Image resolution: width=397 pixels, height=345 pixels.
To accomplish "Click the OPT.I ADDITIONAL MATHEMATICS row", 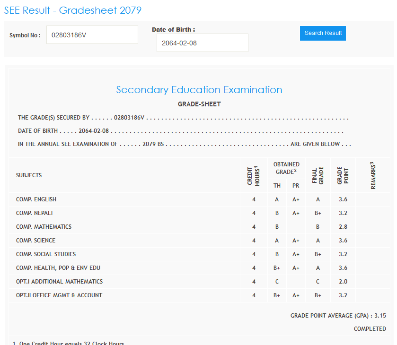I will pos(59,282).
